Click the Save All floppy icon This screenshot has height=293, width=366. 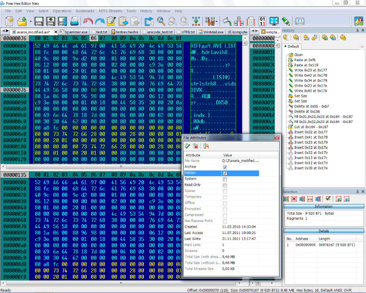(62, 21)
